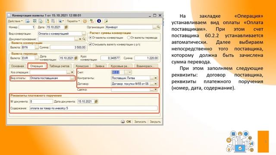Open selection for Вид оплаты field
276x155 pixels.
(x=72, y=78)
